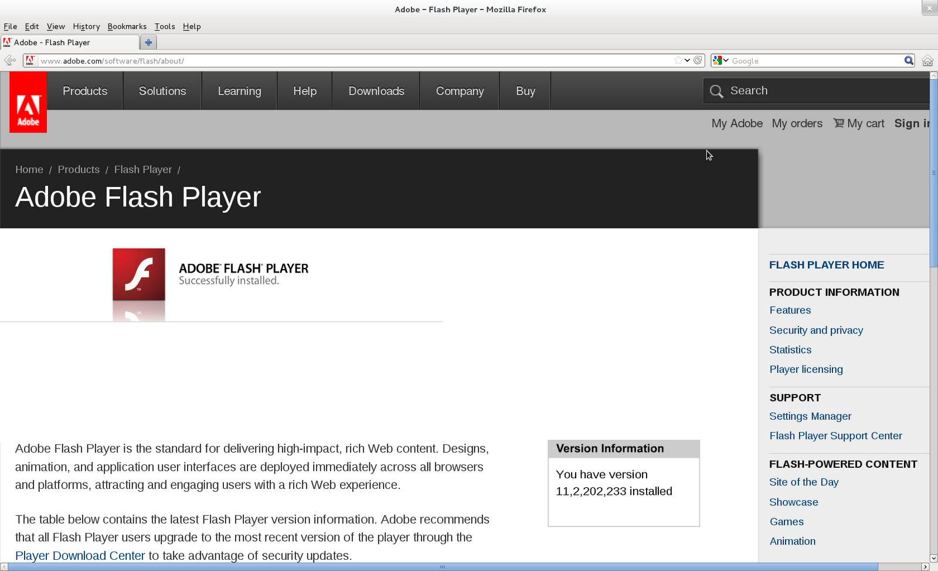Reload the page using the refresh icon

pos(698,60)
